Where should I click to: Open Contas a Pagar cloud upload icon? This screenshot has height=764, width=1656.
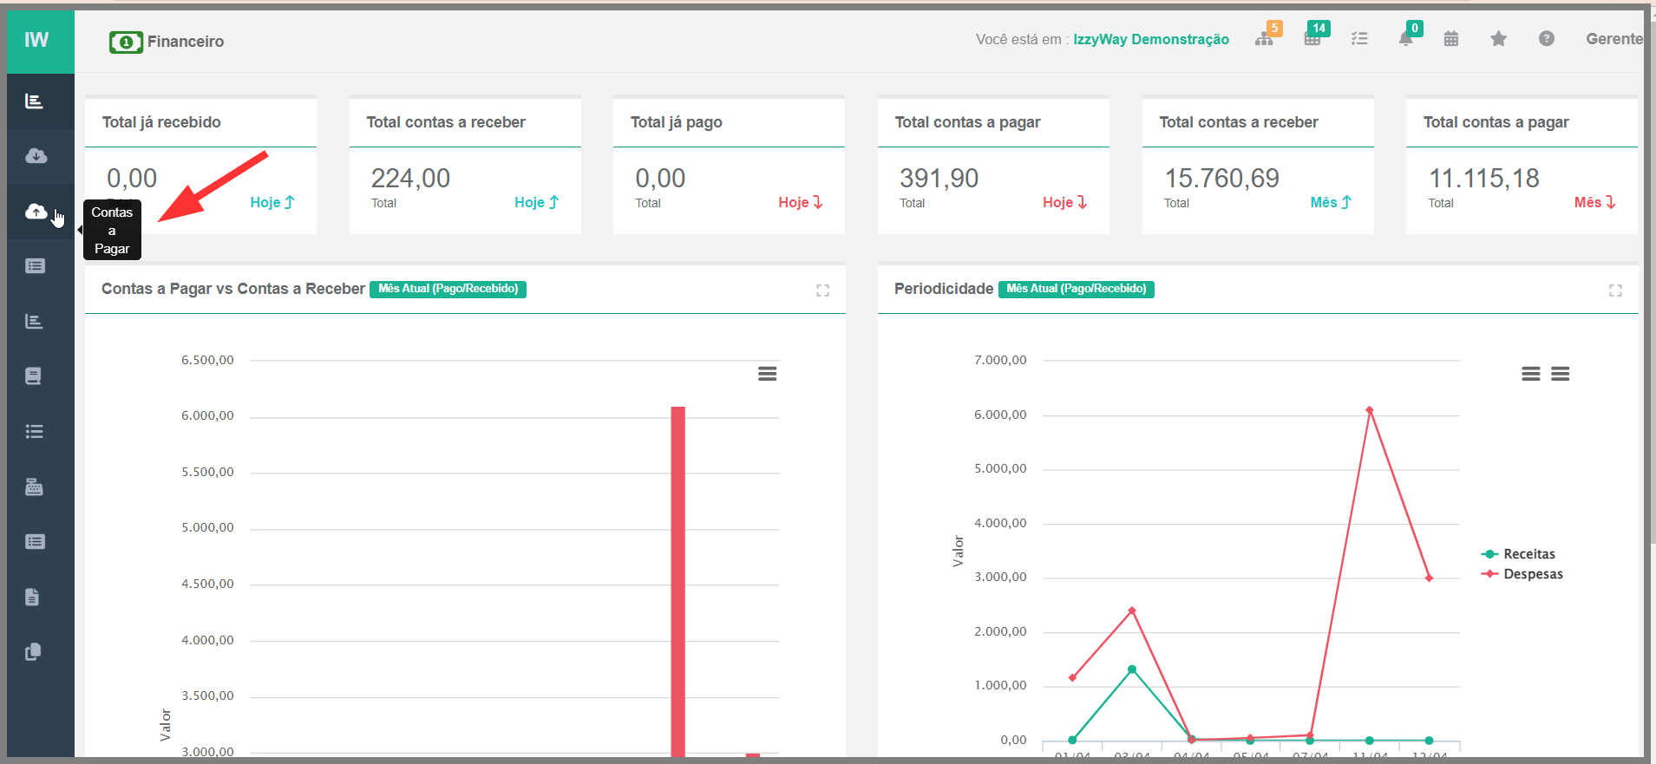pyautogui.click(x=36, y=212)
